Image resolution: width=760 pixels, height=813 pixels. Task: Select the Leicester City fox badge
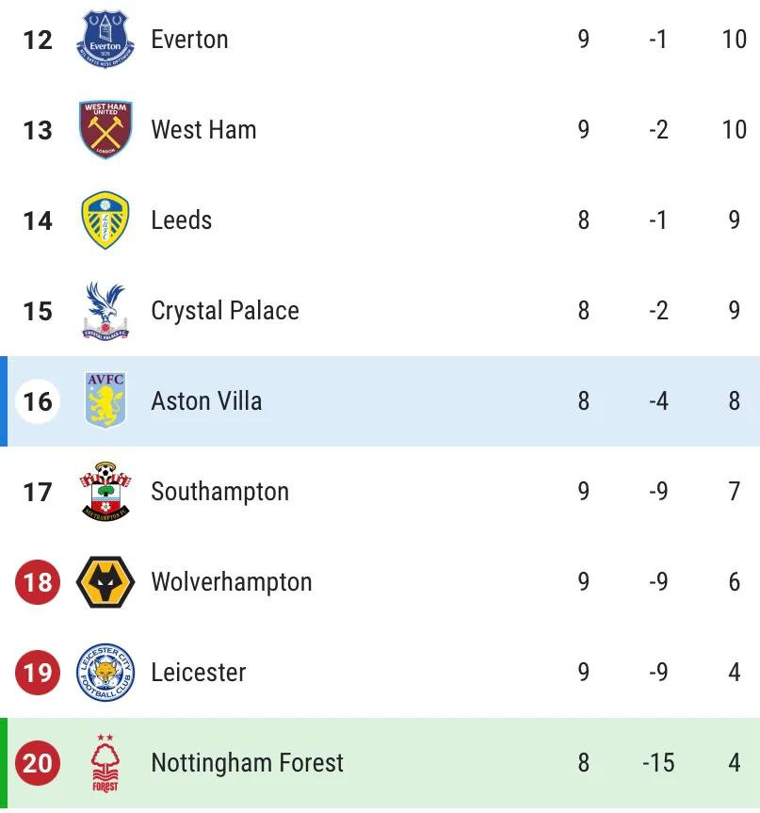(x=105, y=673)
